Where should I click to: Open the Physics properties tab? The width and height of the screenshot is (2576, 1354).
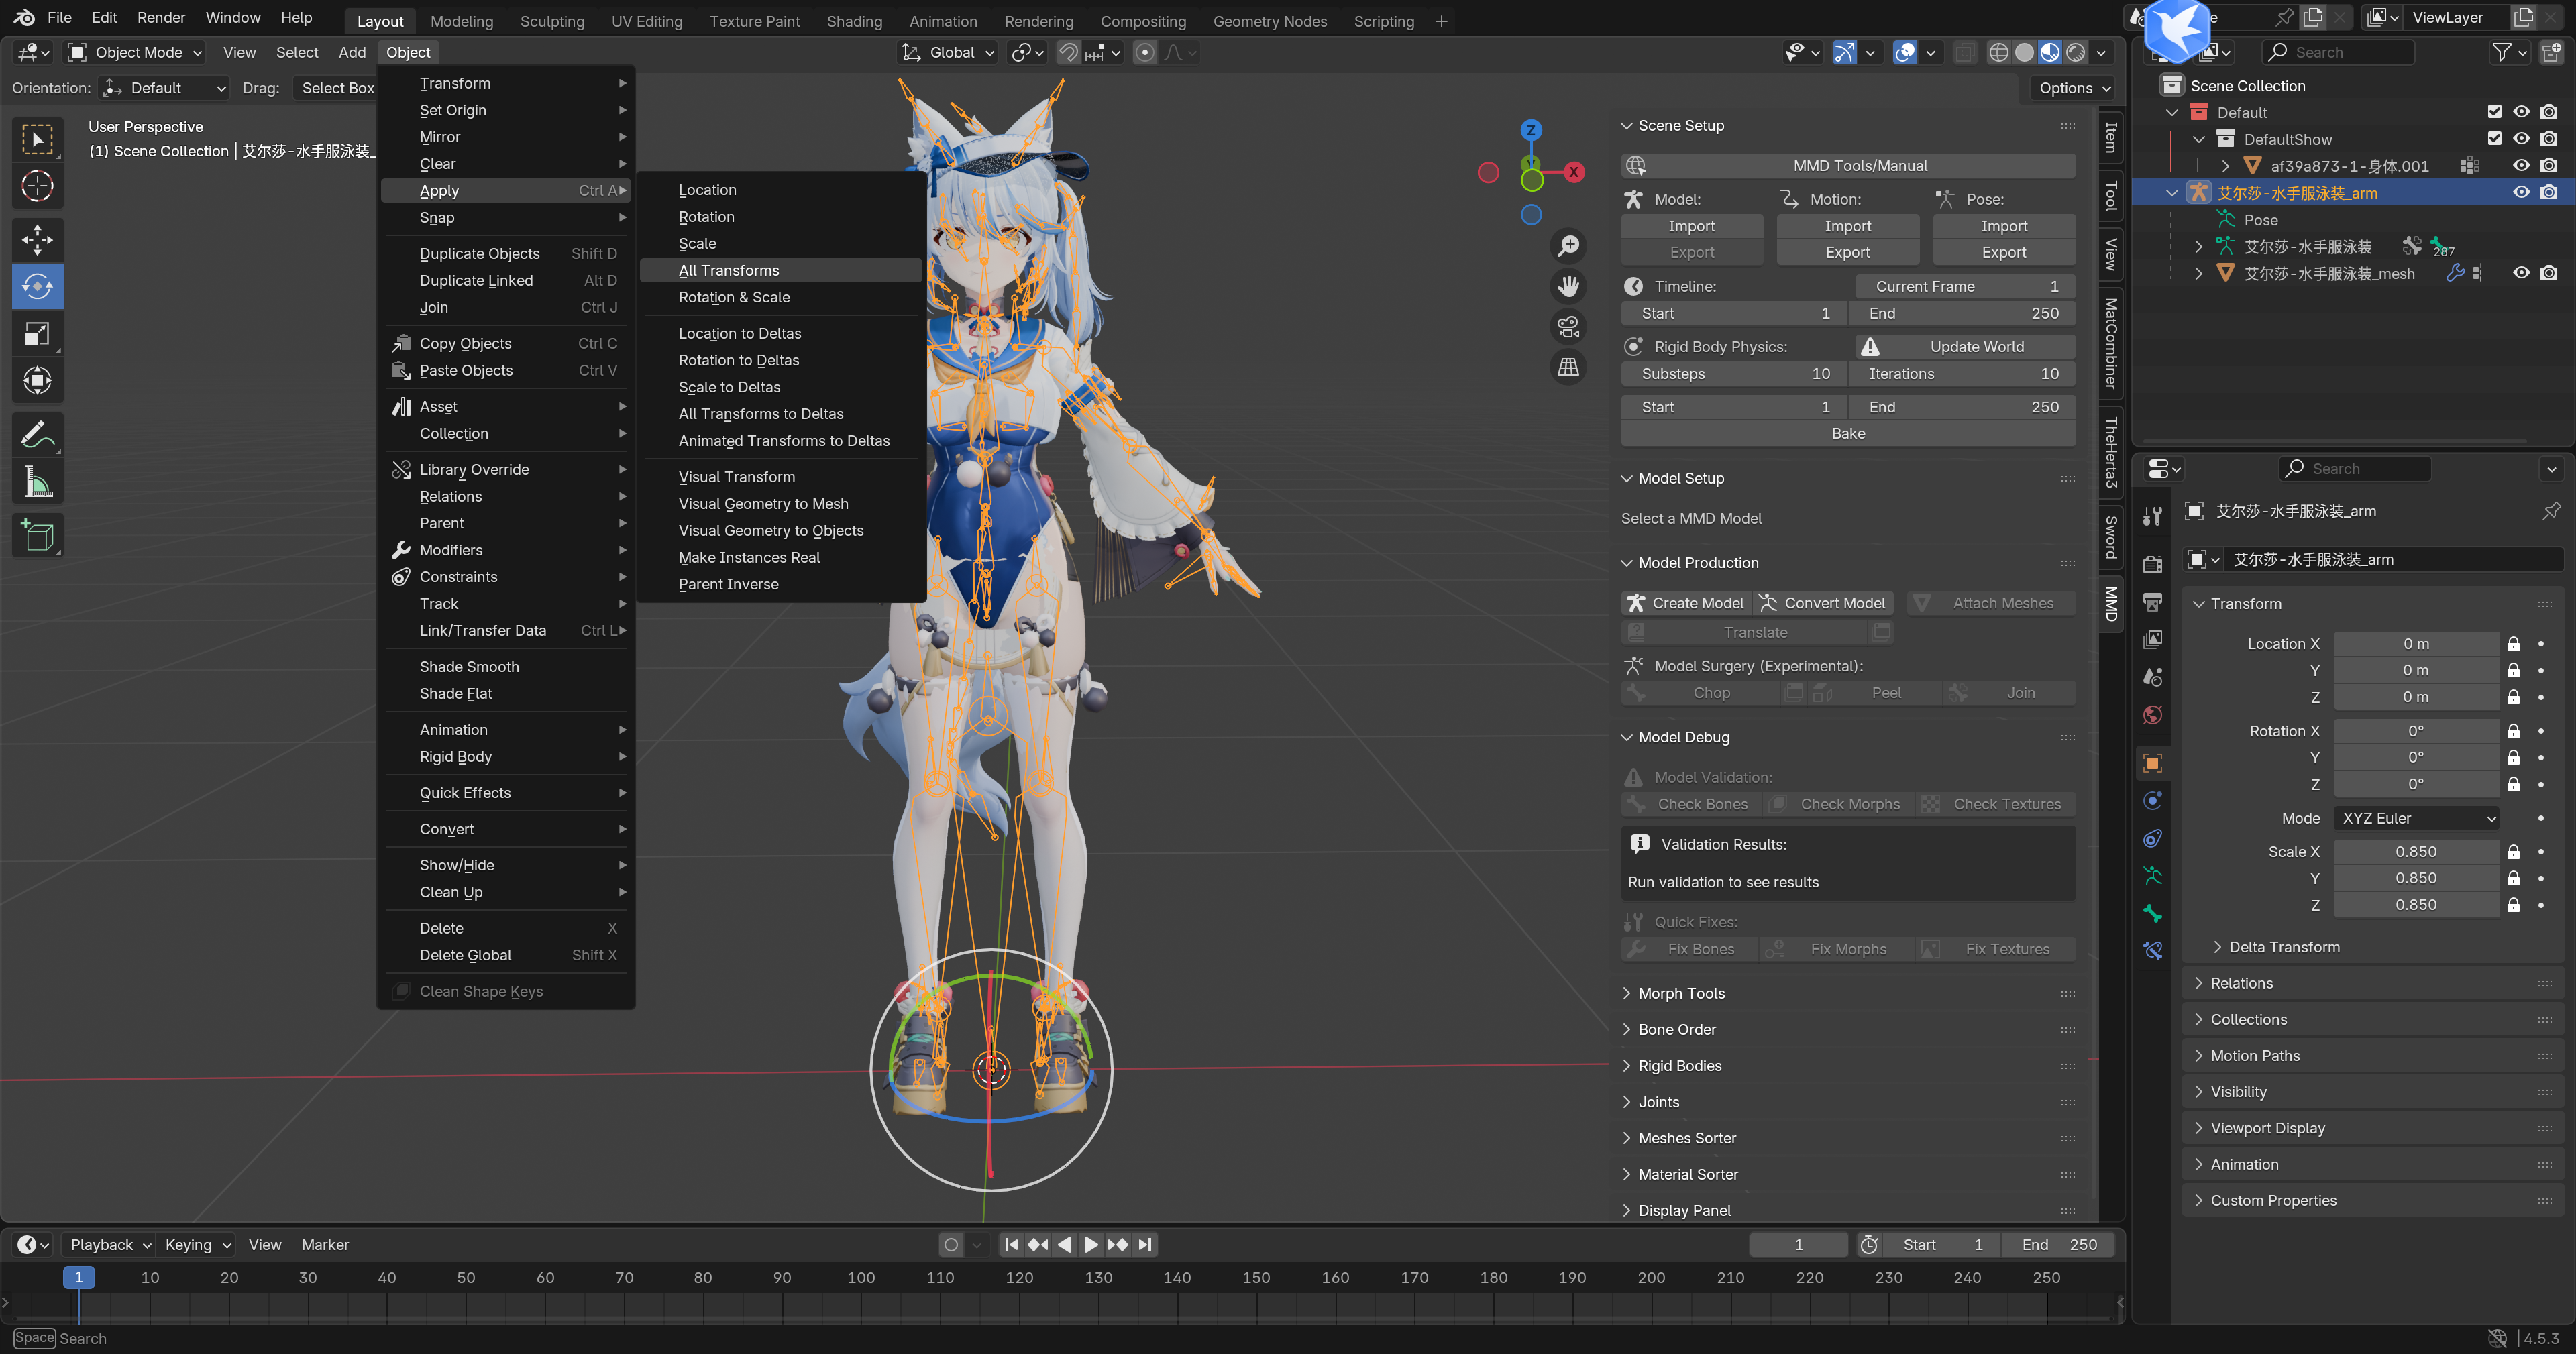point(2153,801)
